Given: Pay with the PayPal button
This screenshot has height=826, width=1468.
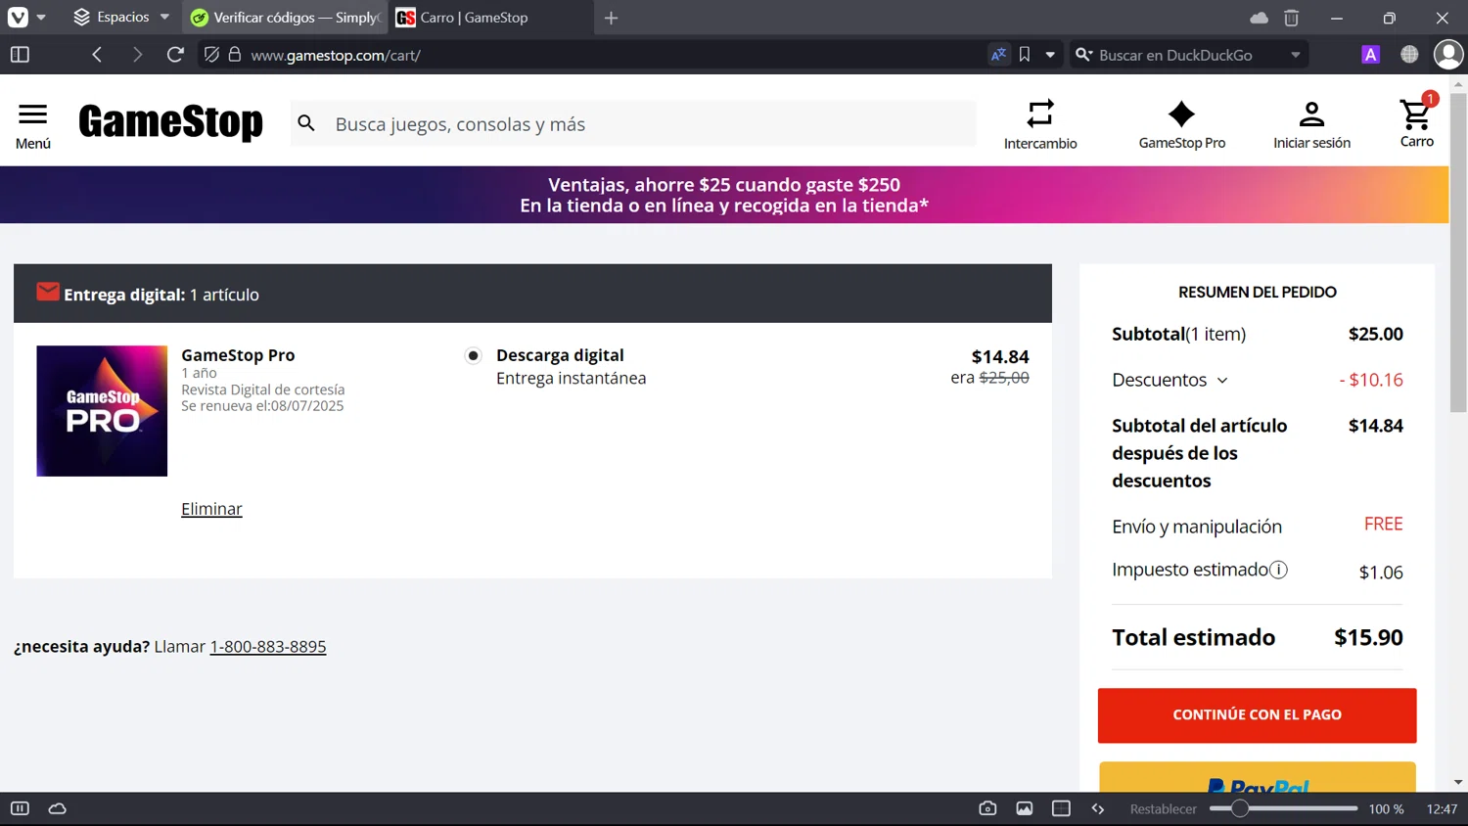Looking at the screenshot, I should point(1257,778).
